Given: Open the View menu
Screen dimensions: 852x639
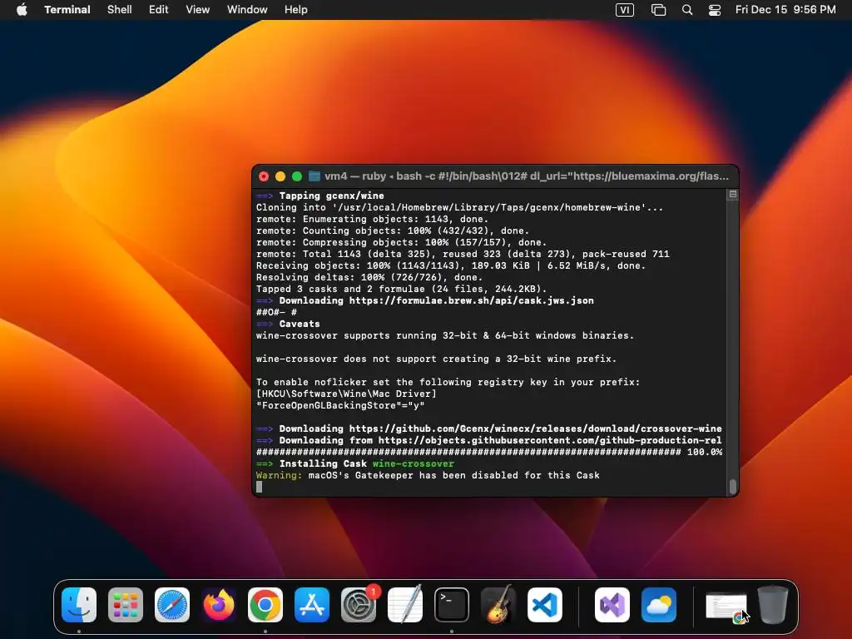Looking at the screenshot, I should coord(198,10).
